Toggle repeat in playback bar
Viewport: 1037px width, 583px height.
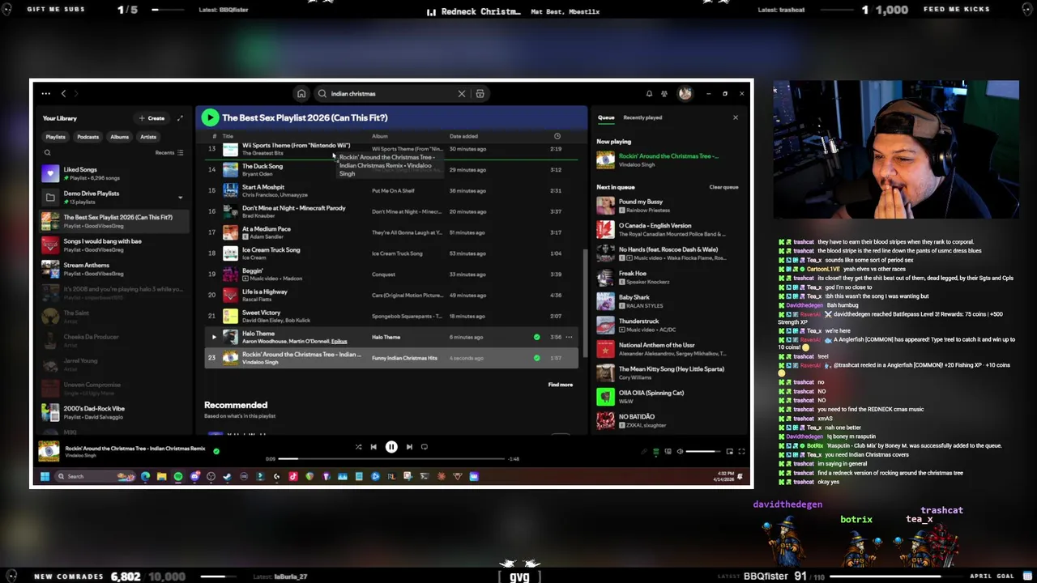coord(425,447)
